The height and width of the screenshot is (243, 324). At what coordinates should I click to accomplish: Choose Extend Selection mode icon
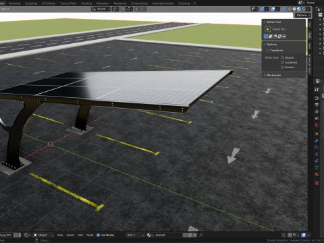271,36
